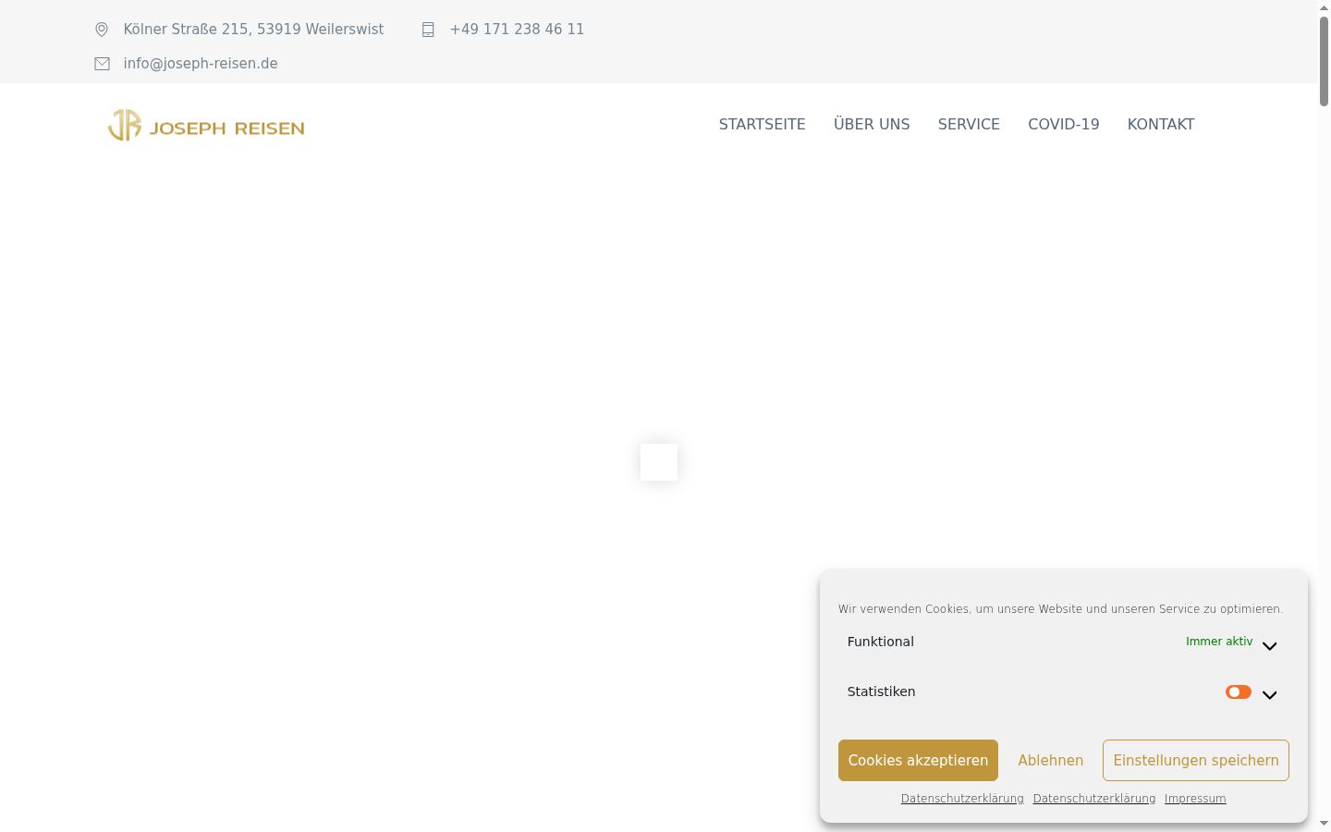The width and height of the screenshot is (1331, 832).
Task: Click the scrollbar down arrow
Action: tap(1324, 824)
